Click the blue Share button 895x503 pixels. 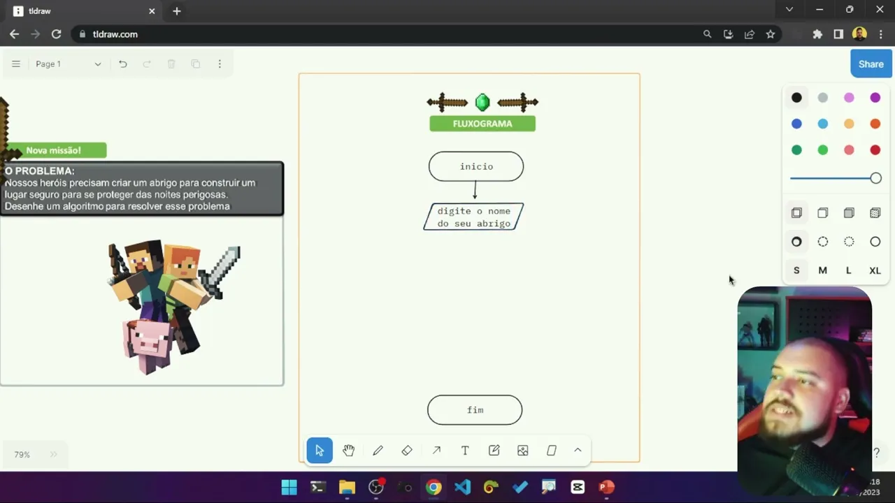871,64
